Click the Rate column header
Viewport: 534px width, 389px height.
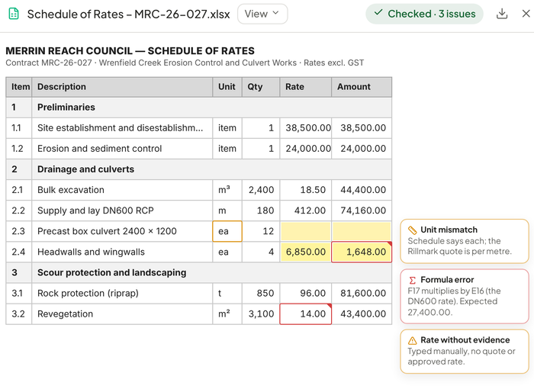point(305,87)
